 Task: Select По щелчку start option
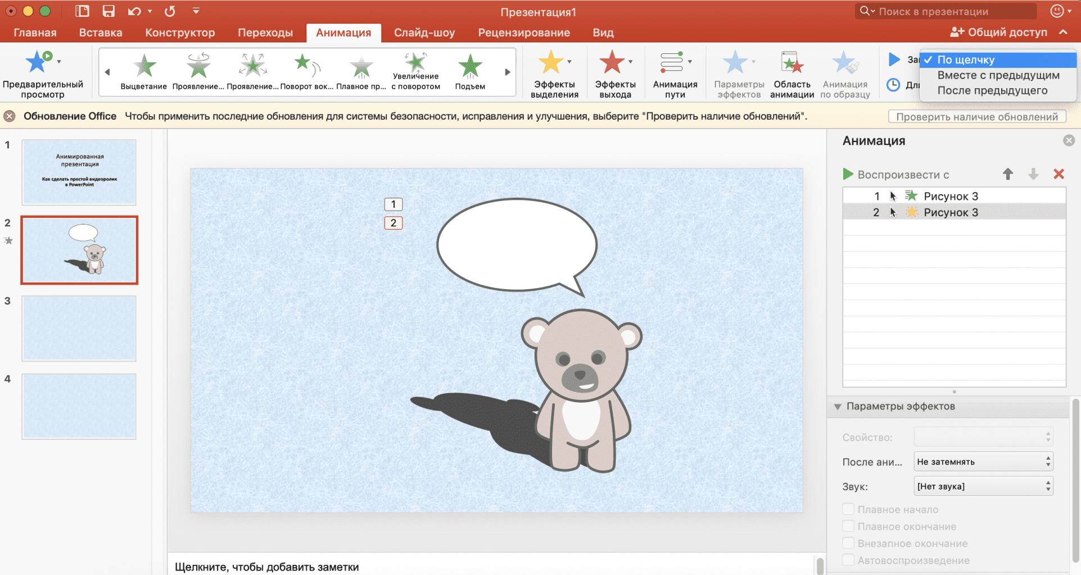pos(998,60)
